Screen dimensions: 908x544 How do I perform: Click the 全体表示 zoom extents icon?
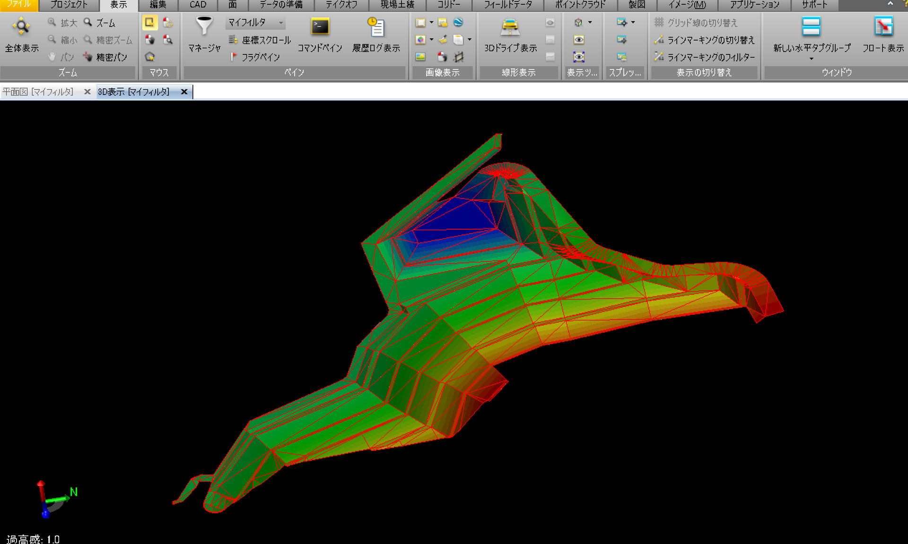21,26
